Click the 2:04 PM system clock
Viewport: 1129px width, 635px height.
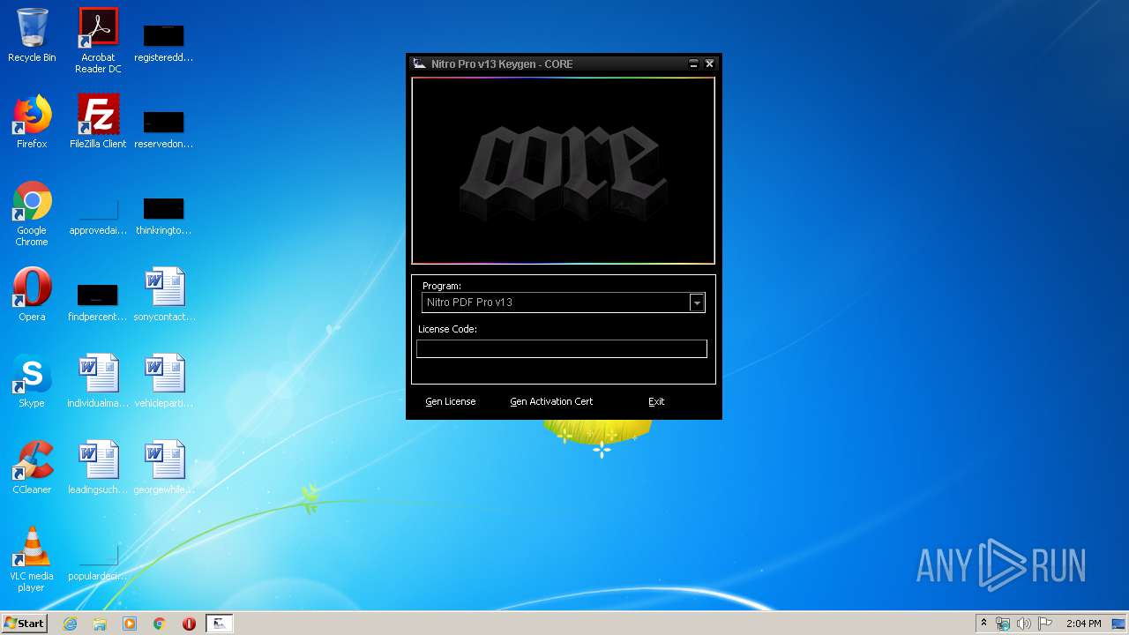point(1083,624)
